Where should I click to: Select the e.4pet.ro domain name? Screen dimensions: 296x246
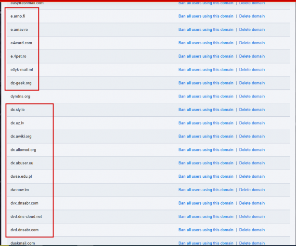pyautogui.click(x=18, y=56)
